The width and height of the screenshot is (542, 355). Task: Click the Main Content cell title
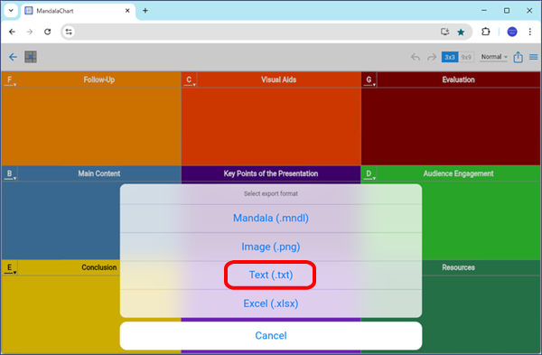point(98,173)
